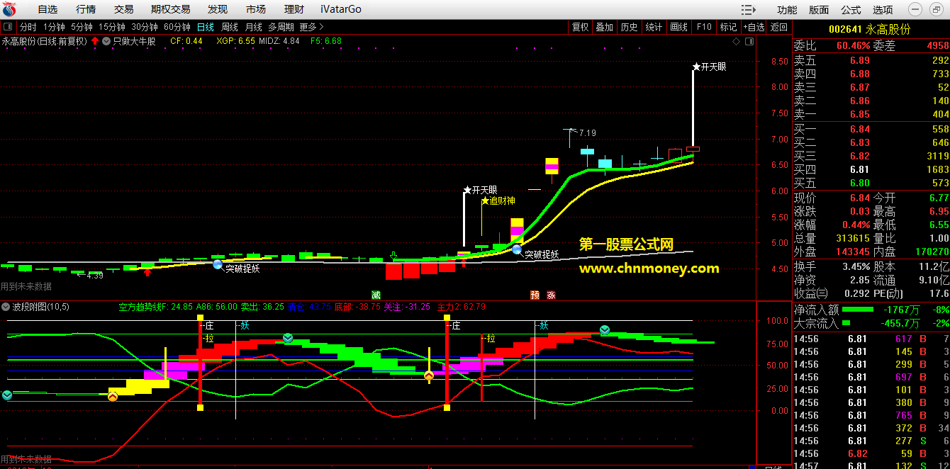
Task: Click the 委比 60.46% value
Action: click(x=853, y=46)
